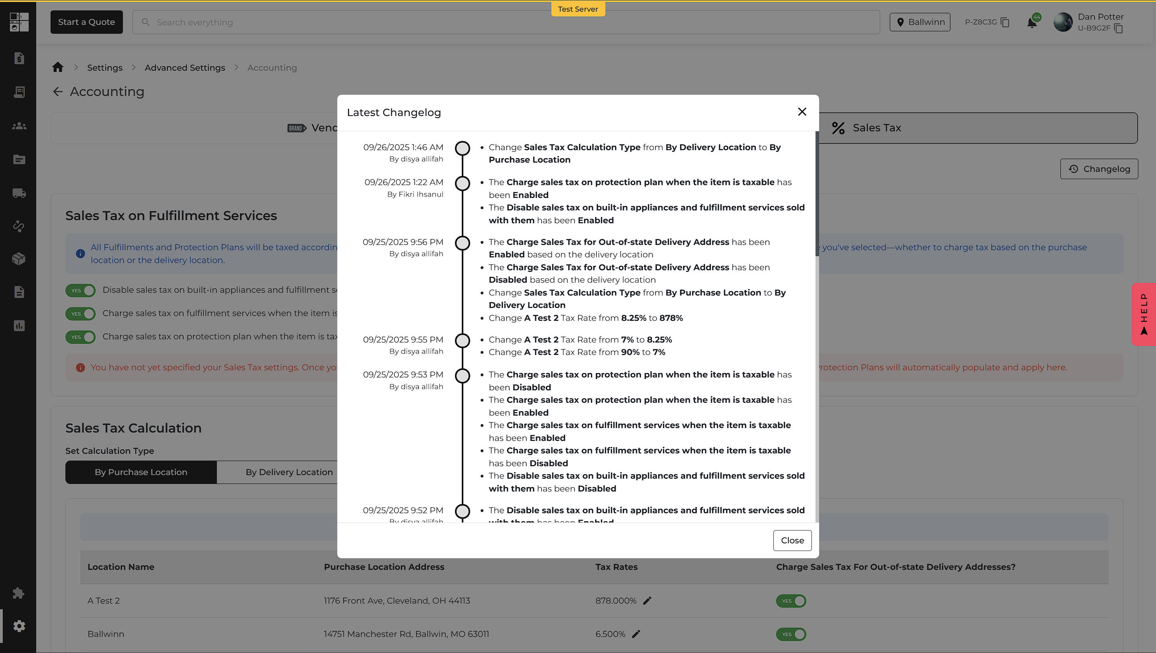The height and width of the screenshot is (653, 1156).
Task: Copy the P-Z8C3G code
Action: click(x=1005, y=22)
